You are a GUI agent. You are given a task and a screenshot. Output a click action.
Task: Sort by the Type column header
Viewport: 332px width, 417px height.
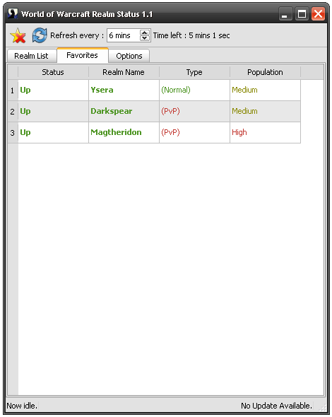[x=194, y=72]
